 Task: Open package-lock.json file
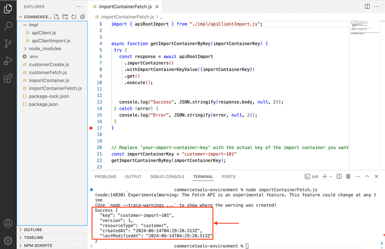click(49, 96)
